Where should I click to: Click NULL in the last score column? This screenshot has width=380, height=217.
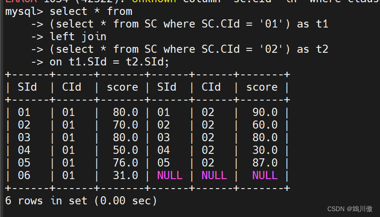point(265,175)
